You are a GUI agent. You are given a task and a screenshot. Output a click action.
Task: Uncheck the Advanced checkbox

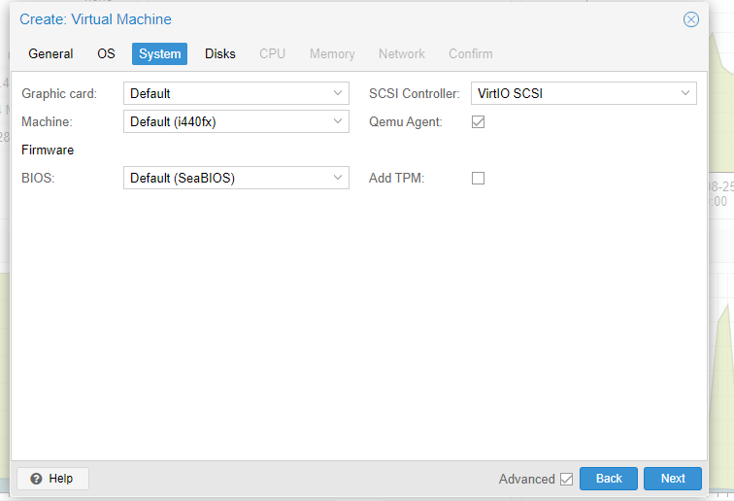[x=567, y=479]
